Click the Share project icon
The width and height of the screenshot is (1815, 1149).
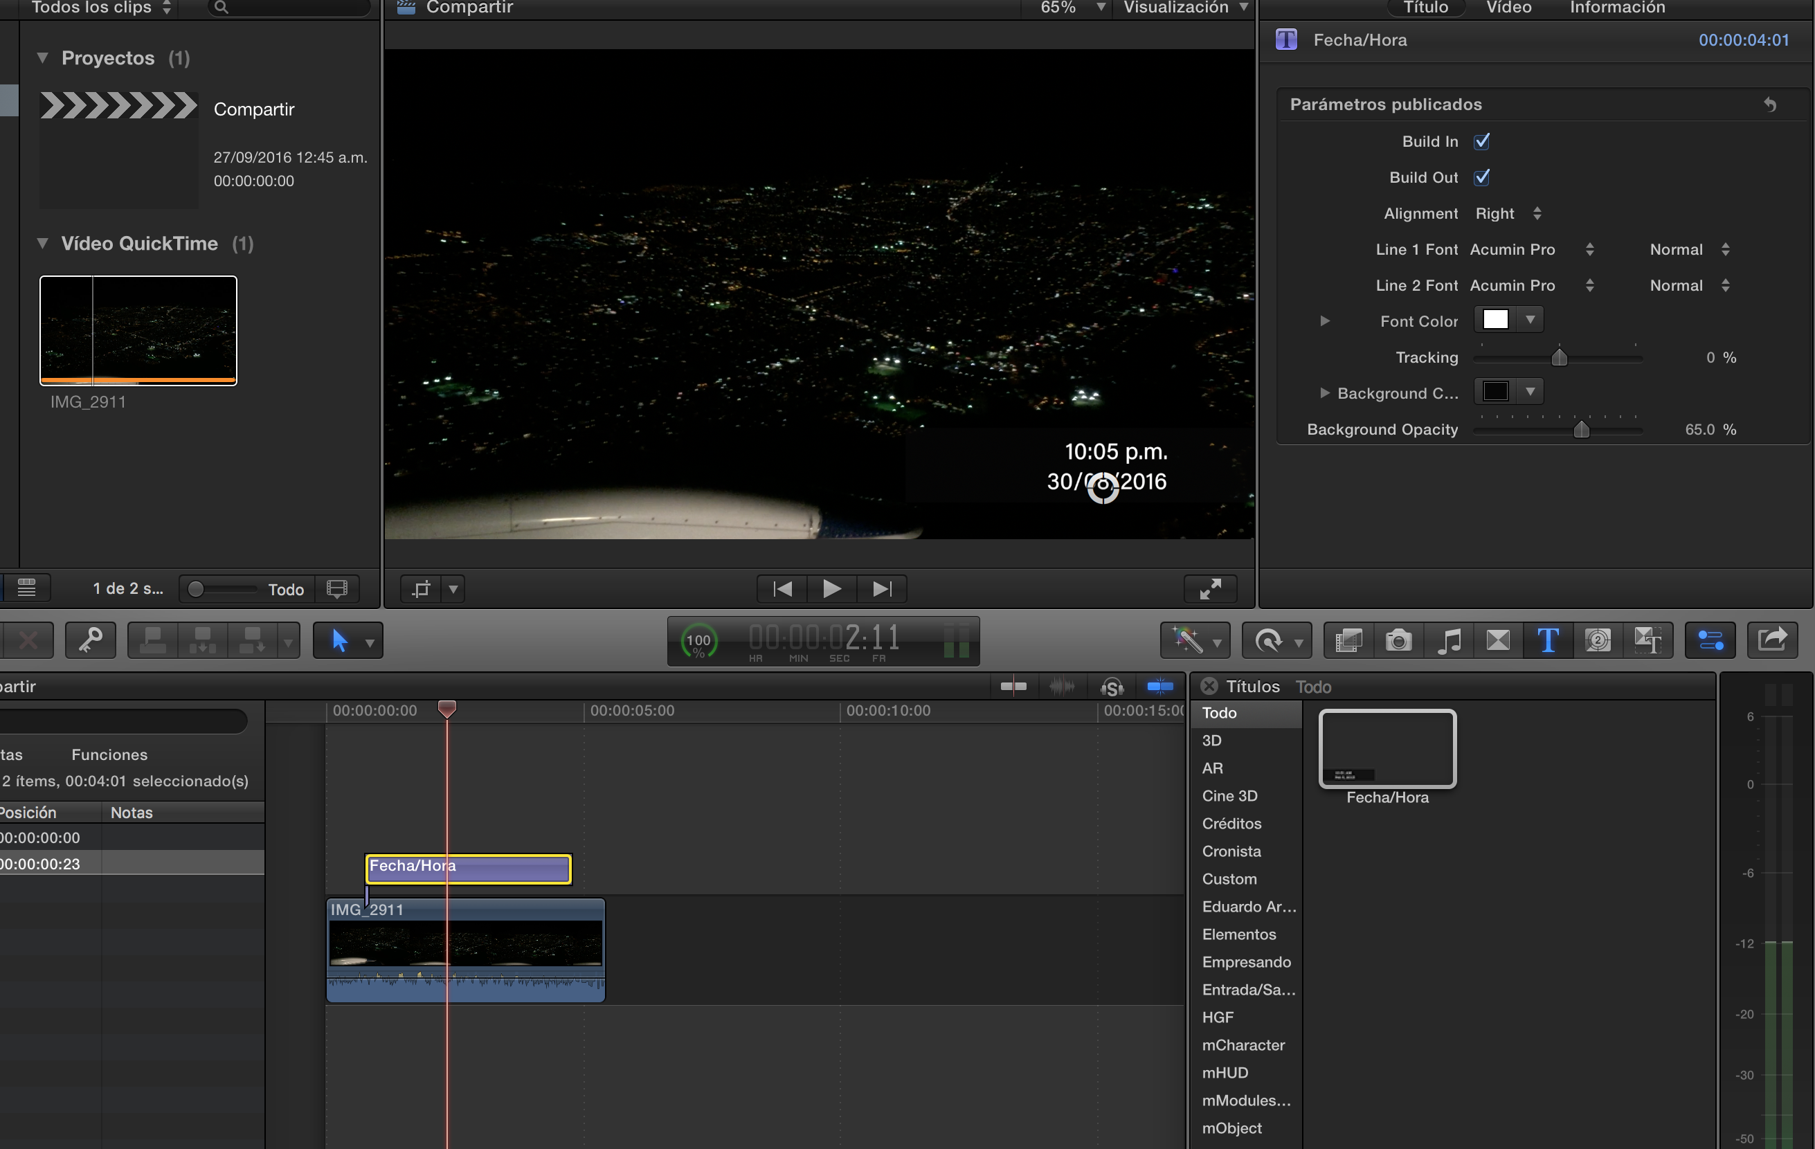click(1772, 640)
